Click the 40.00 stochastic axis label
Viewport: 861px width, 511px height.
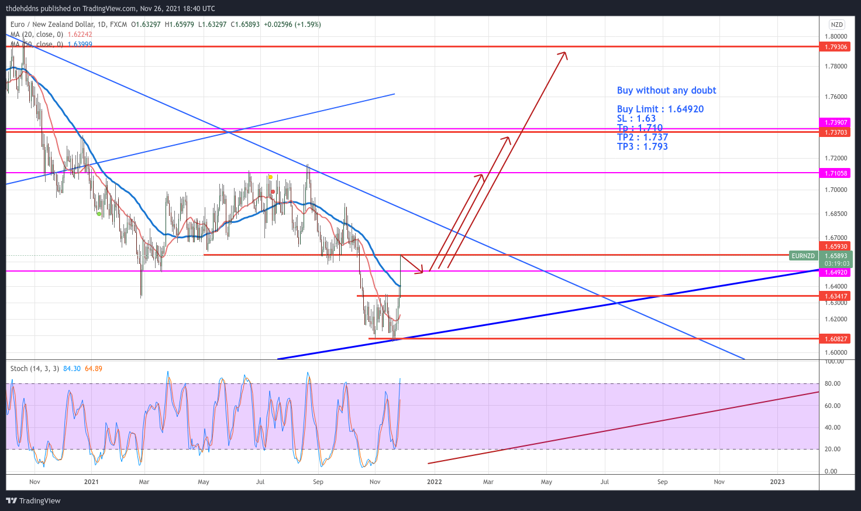(x=832, y=427)
